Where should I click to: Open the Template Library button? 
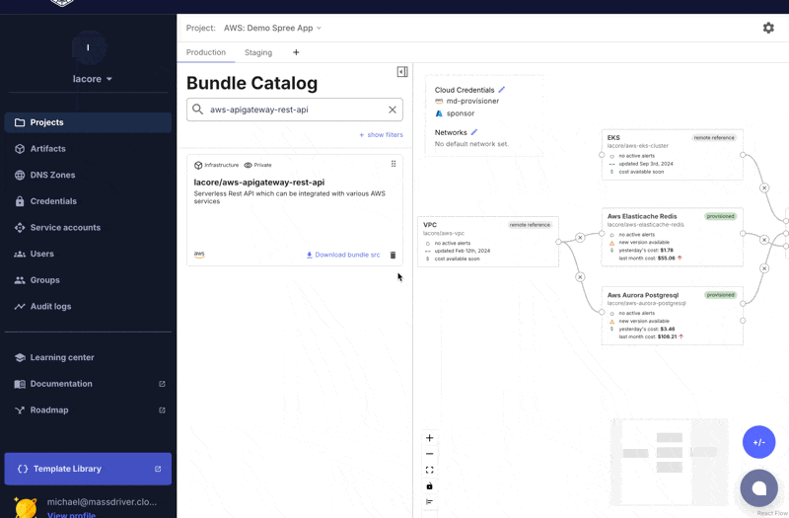(x=88, y=469)
